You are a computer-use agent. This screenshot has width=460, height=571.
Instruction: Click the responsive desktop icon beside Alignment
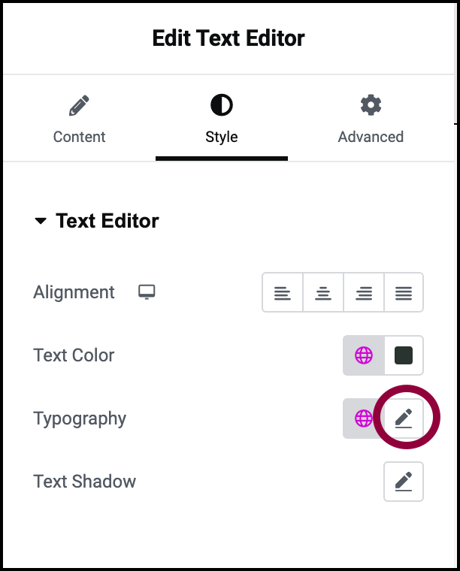[x=147, y=292]
